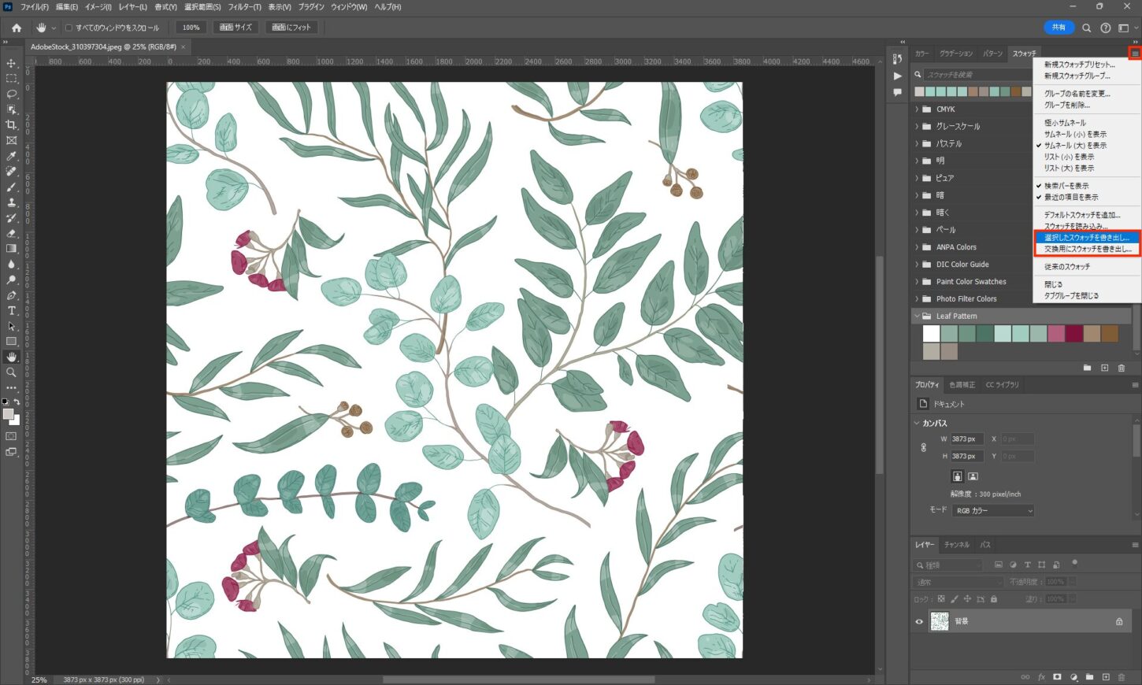Click the 共有 share button

pyautogui.click(x=1059, y=28)
